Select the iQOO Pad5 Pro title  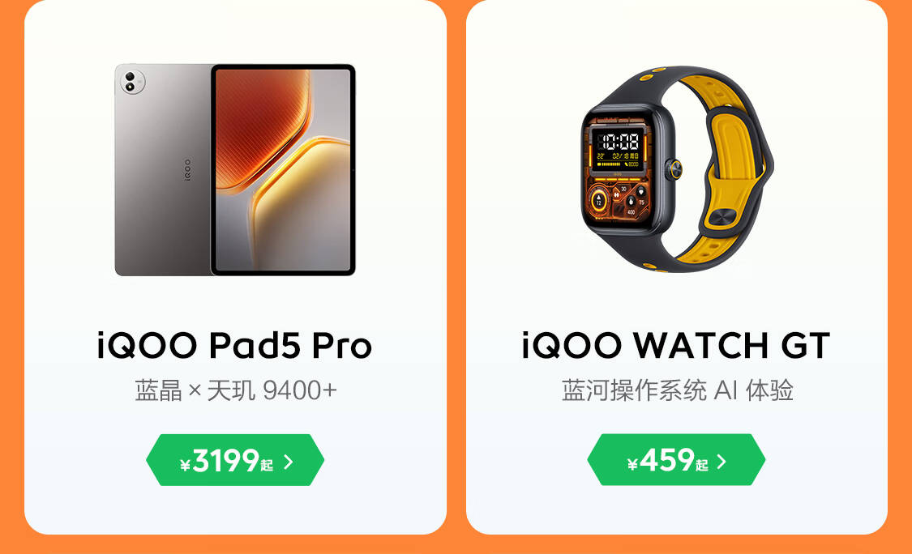point(234,345)
